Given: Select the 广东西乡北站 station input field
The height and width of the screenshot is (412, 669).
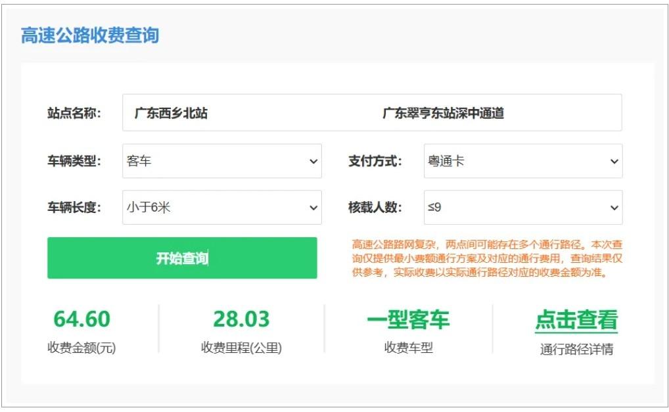Looking at the screenshot, I should (x=171, y=112).
